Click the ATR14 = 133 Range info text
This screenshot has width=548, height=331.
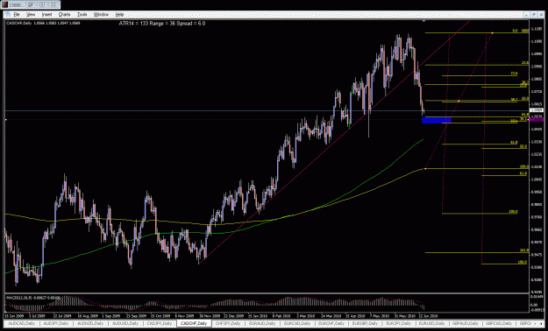coord(162,24)
